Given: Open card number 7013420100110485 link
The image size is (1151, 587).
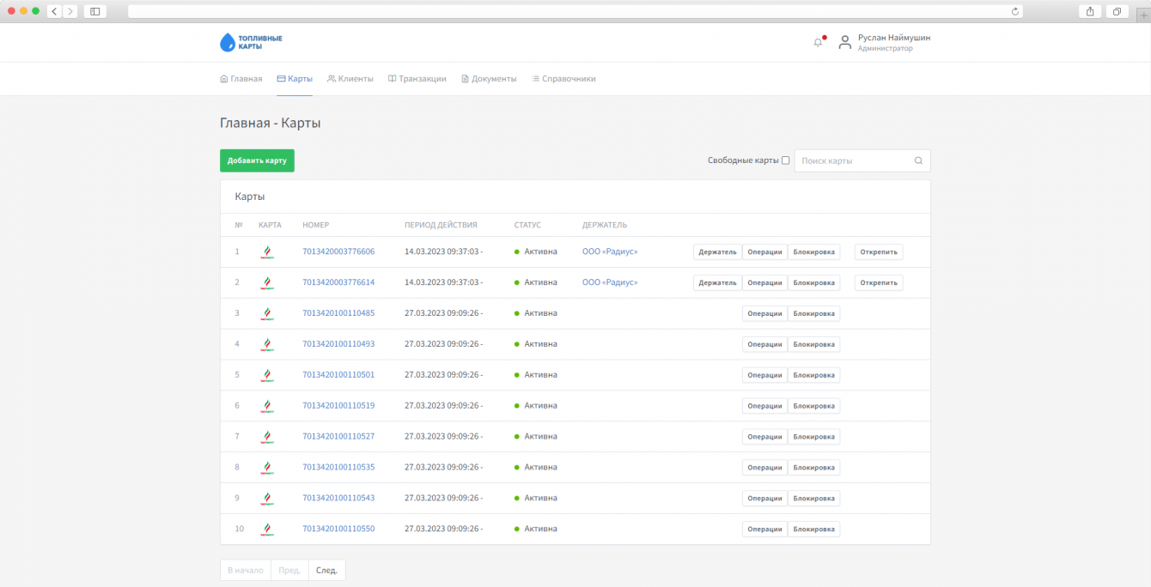Looking at the screenshot, I should (338, 313).
